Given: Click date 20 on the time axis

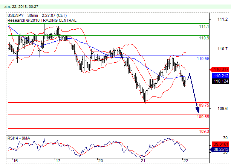Looking at the screenshot, I should [101, 161].
